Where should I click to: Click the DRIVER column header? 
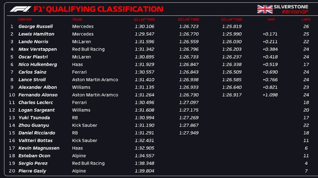coord(25,19)
